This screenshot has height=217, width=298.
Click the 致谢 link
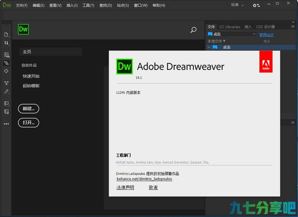coord(153,188)
